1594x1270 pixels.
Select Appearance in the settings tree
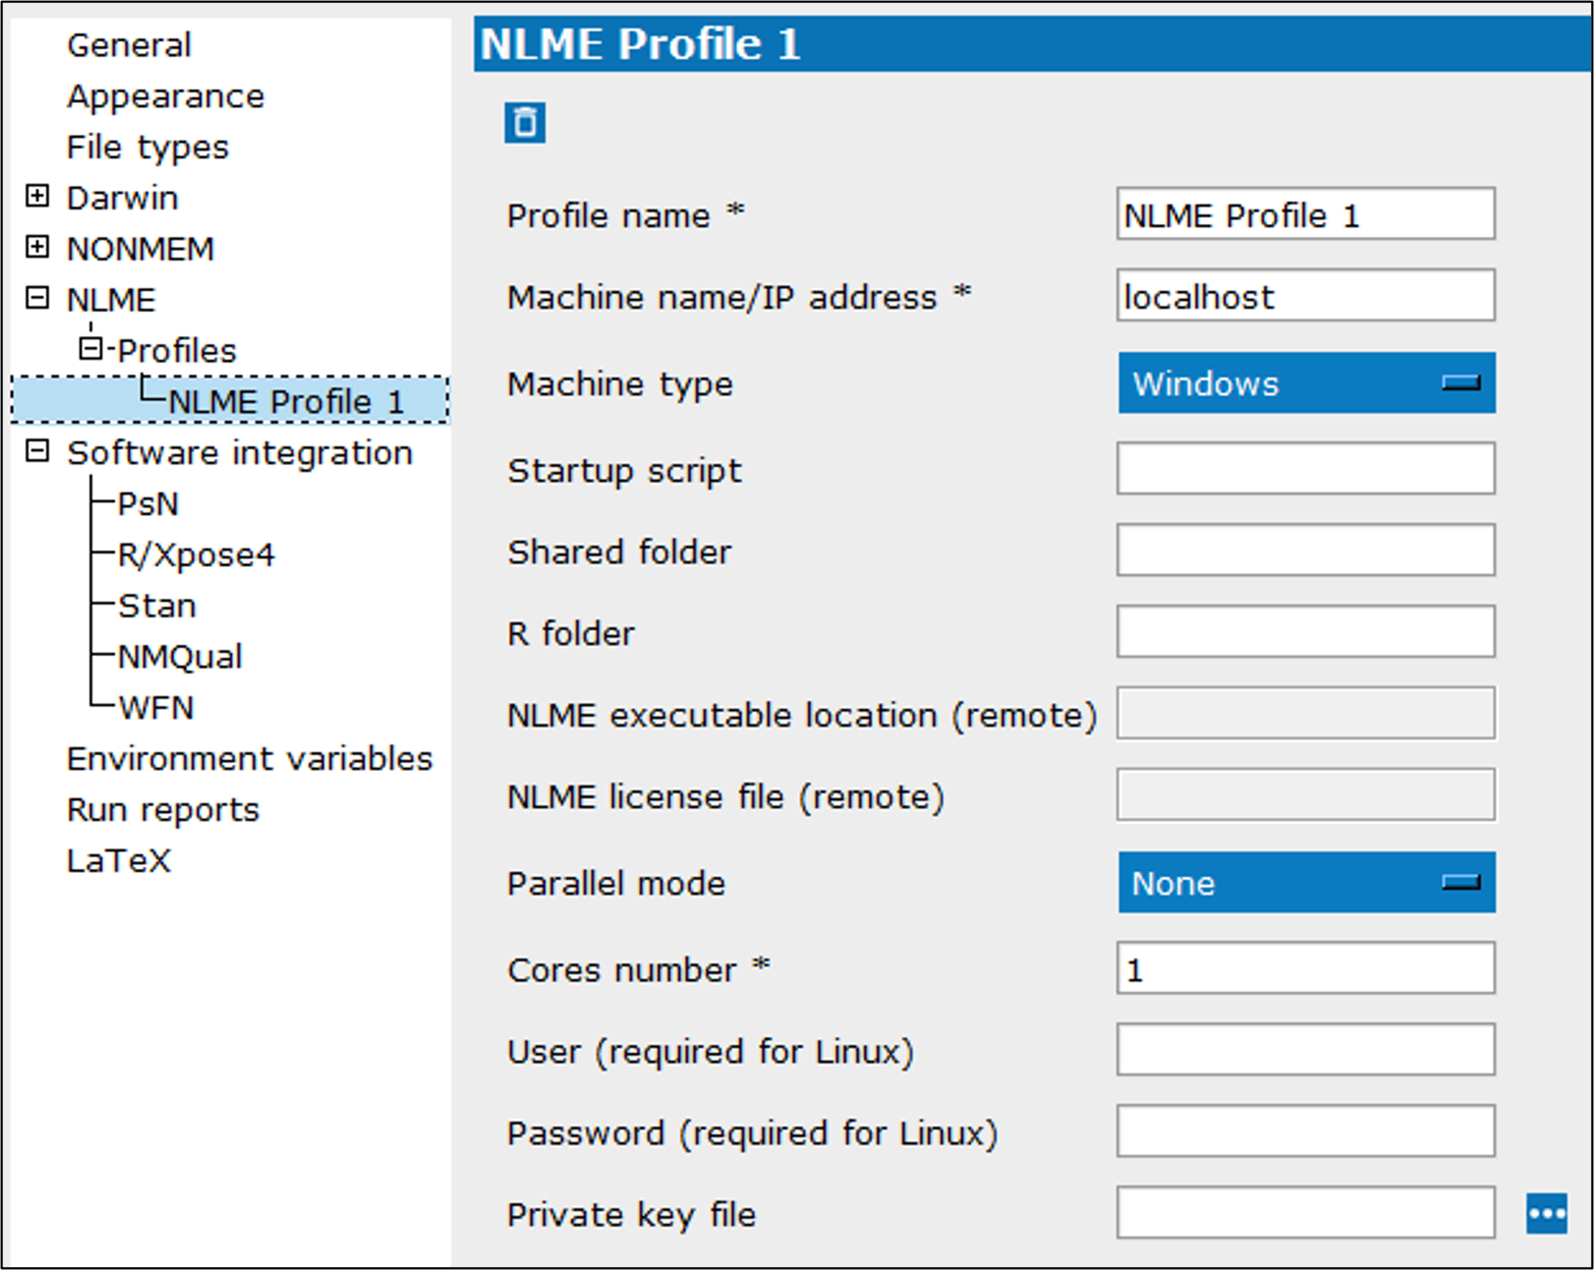165,96
